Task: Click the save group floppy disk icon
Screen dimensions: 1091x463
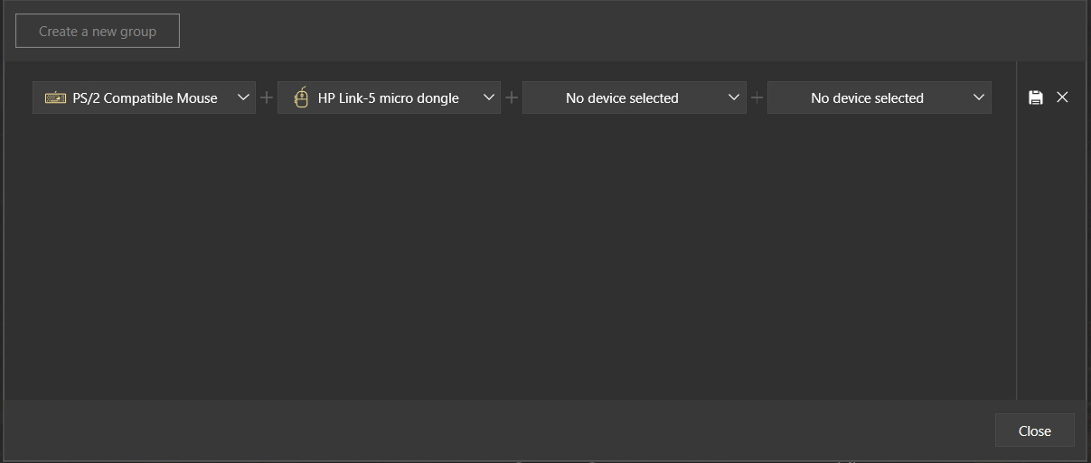Action: coord(1036,97)
